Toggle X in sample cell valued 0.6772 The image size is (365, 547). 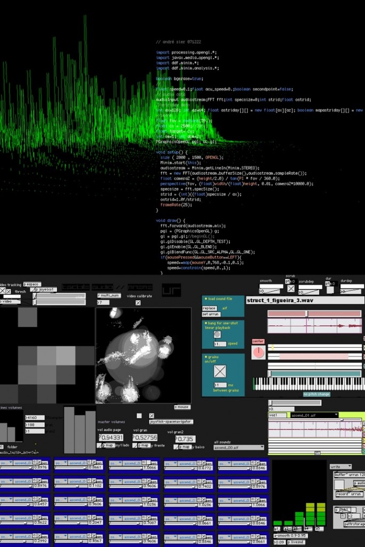point(203,462)
